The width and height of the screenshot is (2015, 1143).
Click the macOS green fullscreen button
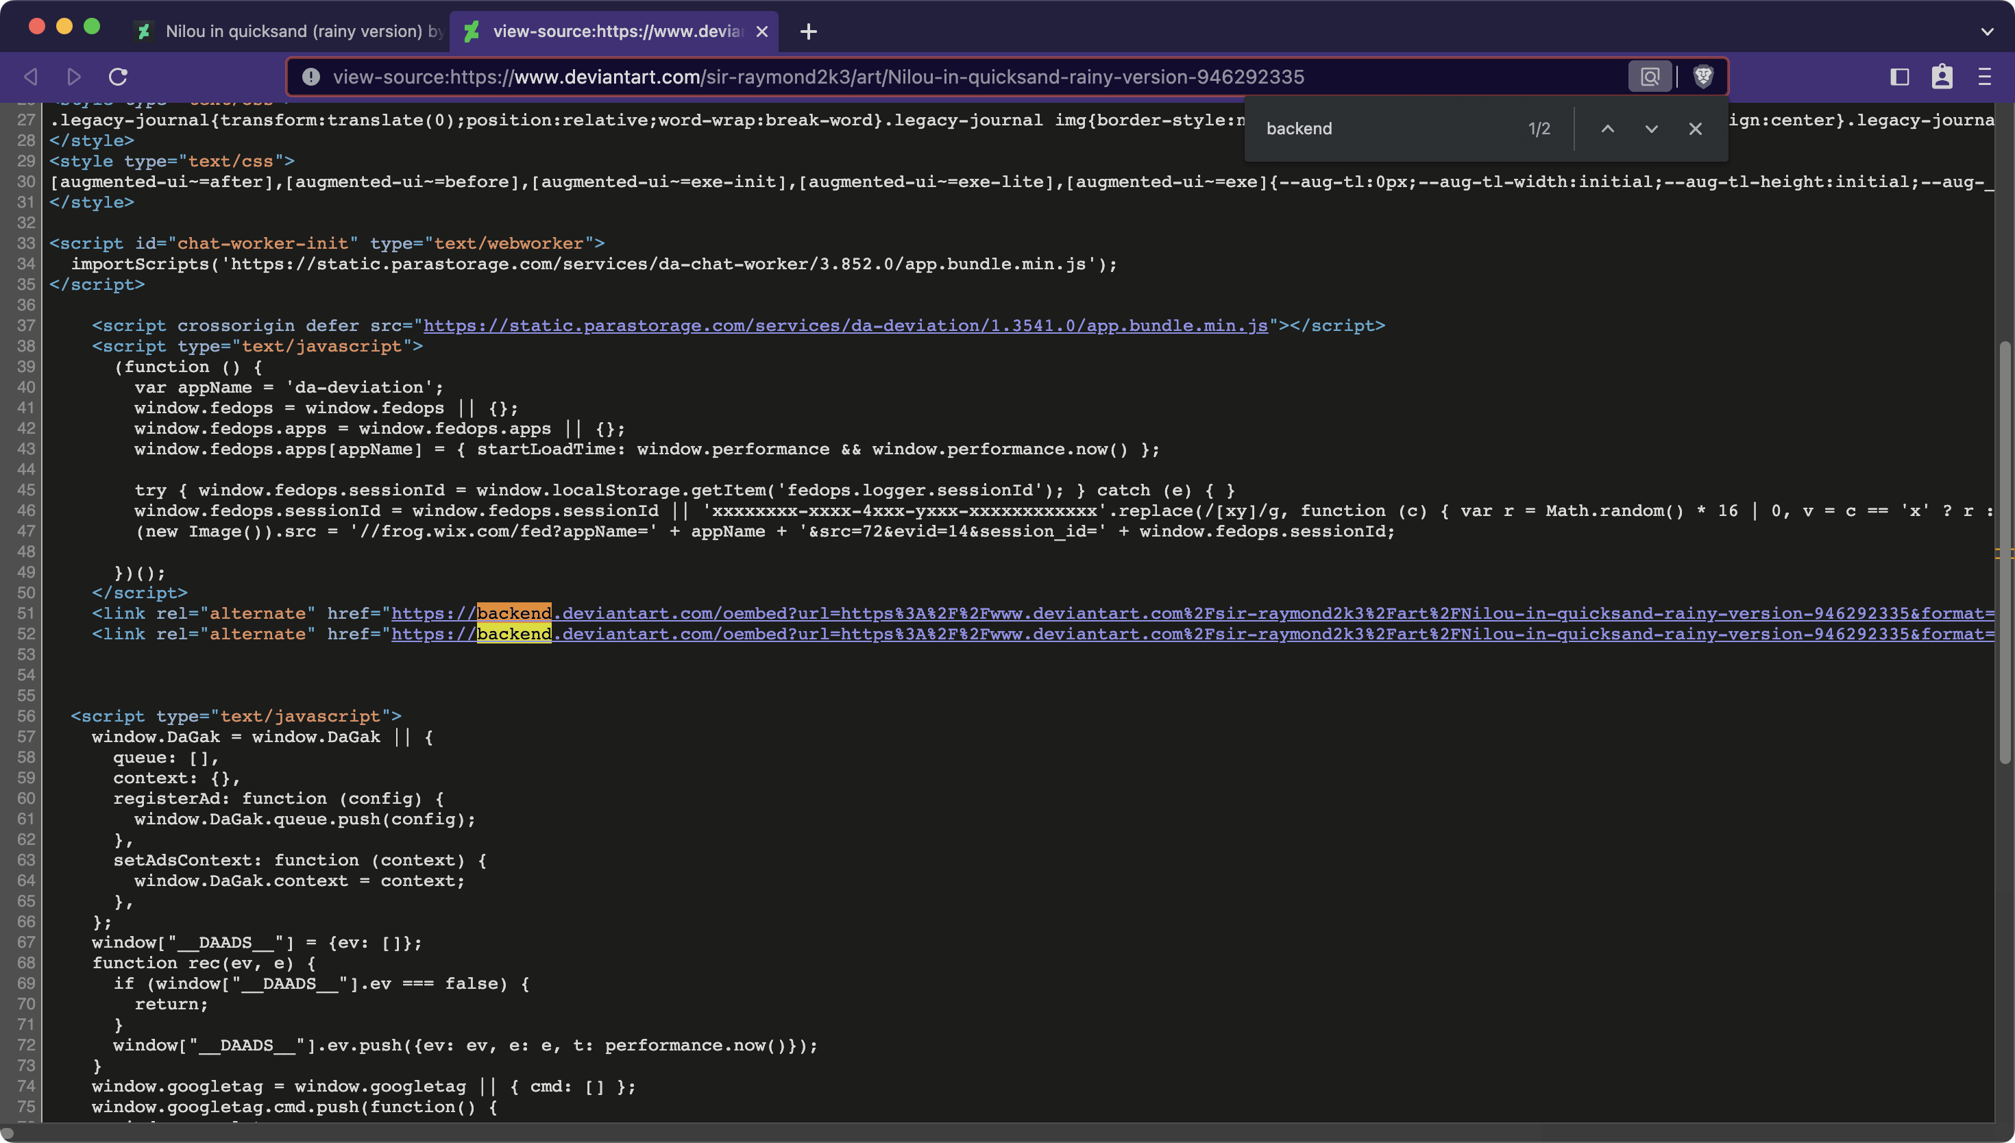pyautogui.click(x=92, y=26)
